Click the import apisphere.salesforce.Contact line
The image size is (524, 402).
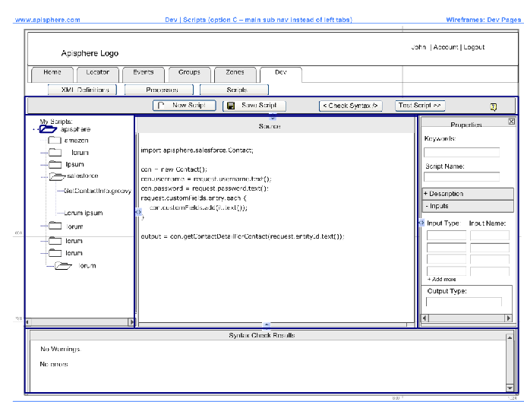197,150
